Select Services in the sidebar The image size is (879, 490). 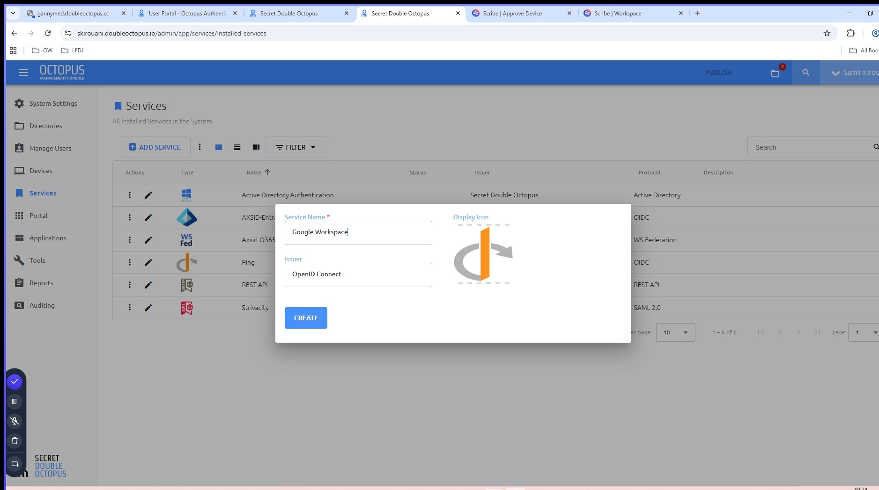pyautogui.click(x=36, y=193)
